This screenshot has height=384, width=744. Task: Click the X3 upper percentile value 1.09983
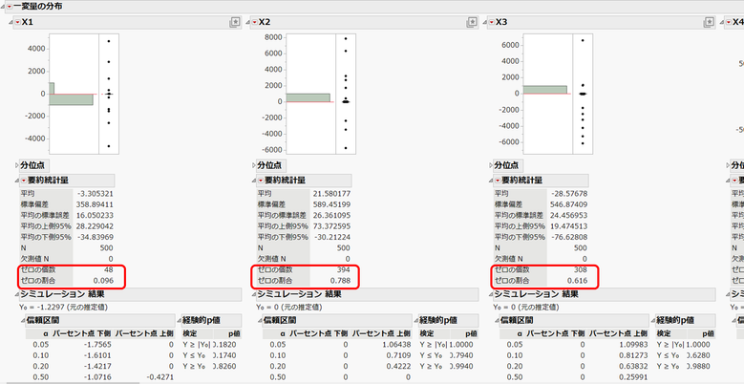(632, 345)
